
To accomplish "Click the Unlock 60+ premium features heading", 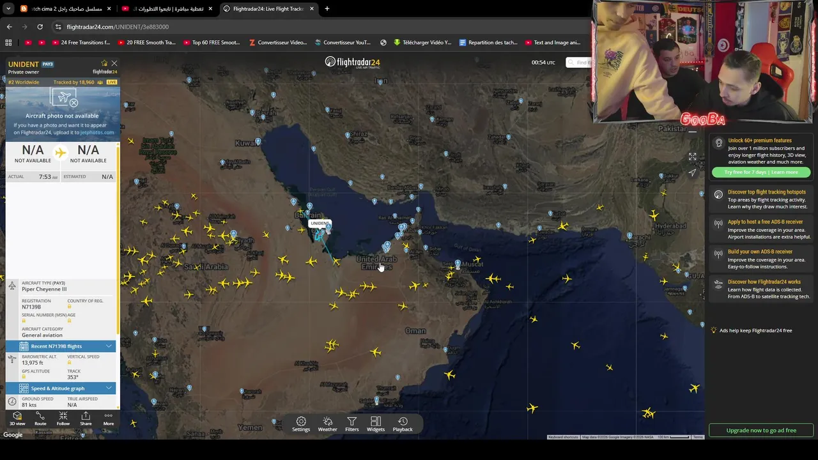I will [759, 141].
